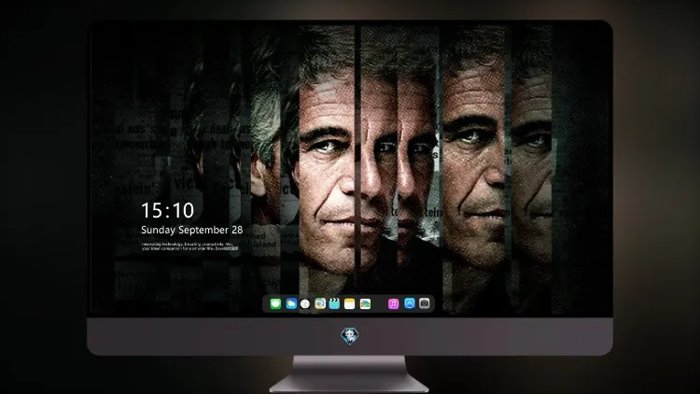Open the blue App Store icon
Viewport: 700px width, 394px height.
click(x=410, y=303)
